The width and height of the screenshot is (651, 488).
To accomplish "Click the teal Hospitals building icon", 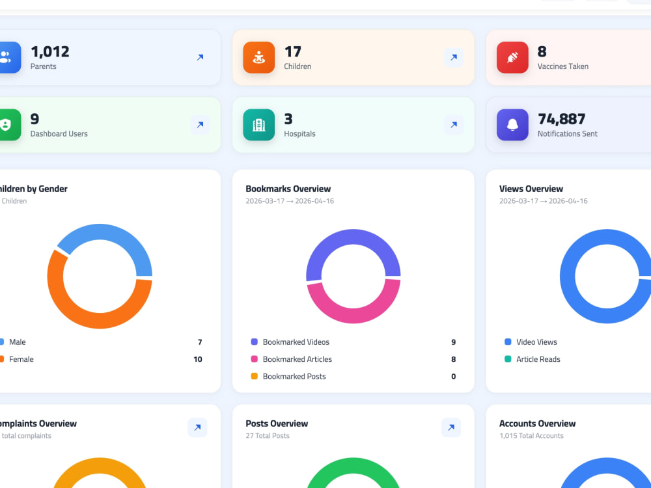I will pyautogui.click(x=258, y=124).
